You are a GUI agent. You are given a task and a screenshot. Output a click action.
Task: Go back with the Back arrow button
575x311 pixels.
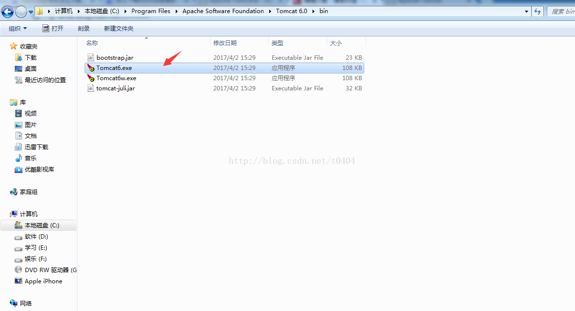7,12
